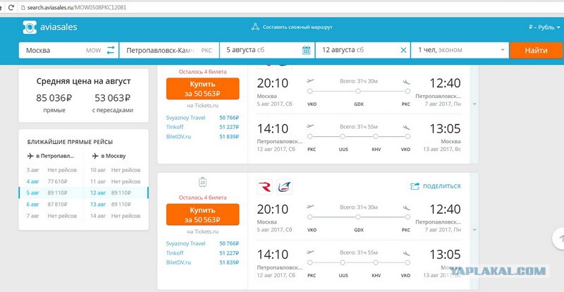Select Tinkoff offer in first ticket
This screenshot has height=292, width=564.
tap(202, 127)
